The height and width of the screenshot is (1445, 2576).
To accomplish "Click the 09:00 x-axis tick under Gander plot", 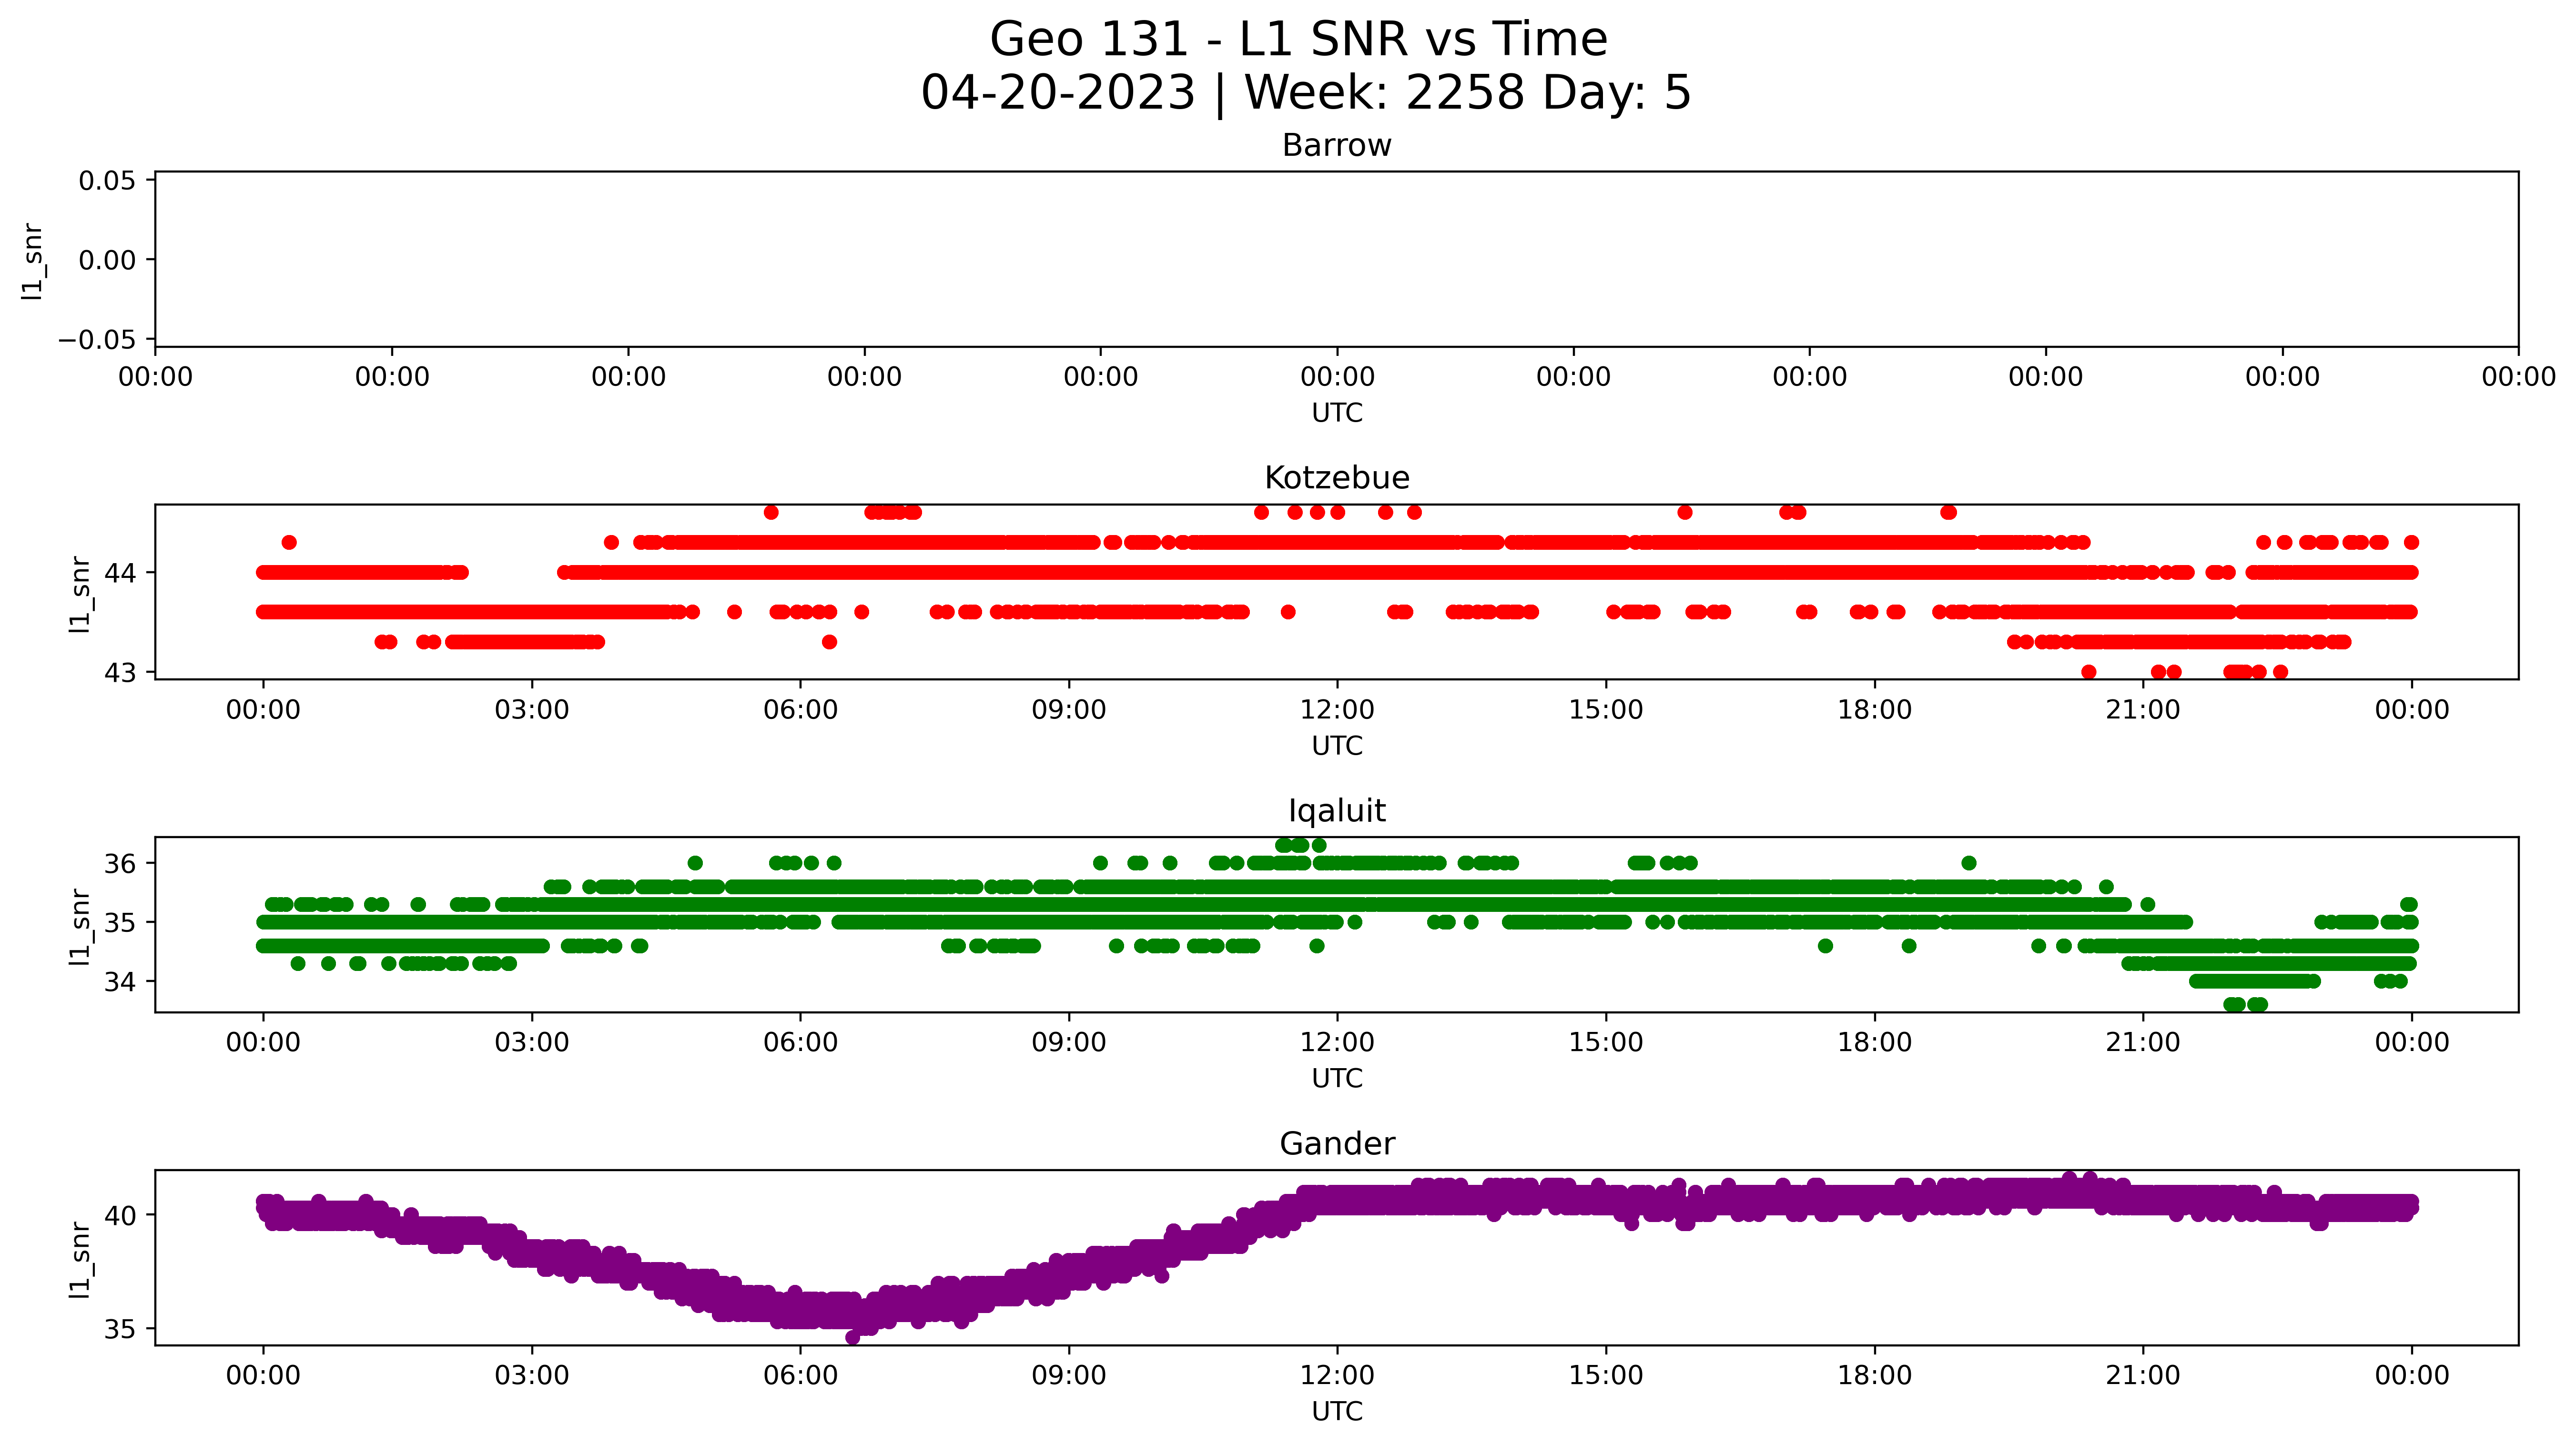I will pyautogui.click(x=1069, y=1375).
